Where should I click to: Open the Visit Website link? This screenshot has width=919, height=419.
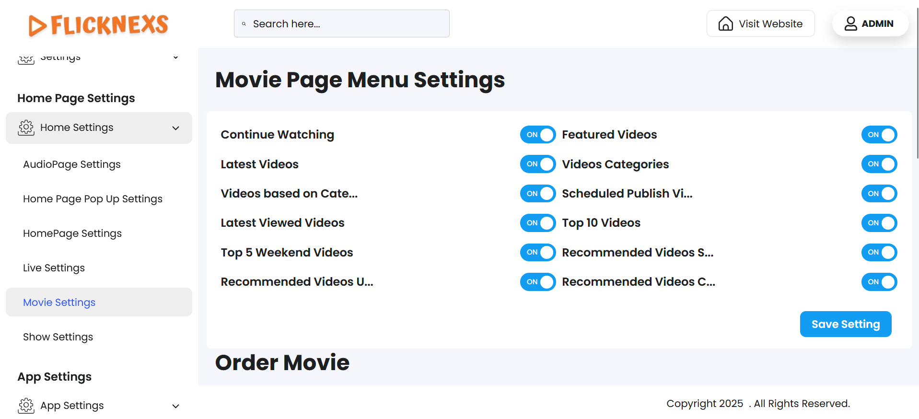770,24
